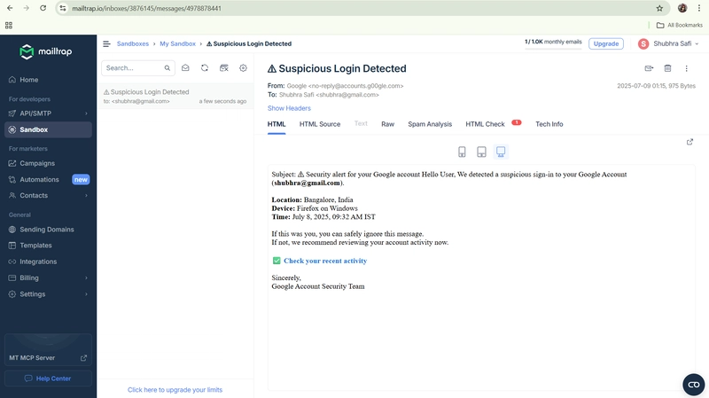Screen dimensions: 709x398
Task: Open email preview in new window
Action: [x=690, y=142]
